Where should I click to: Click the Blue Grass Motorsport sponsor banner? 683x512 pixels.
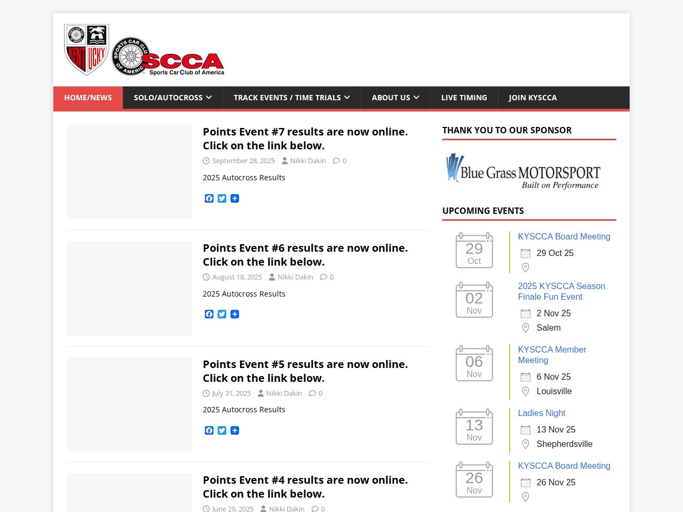pyautogui.click(x=523, y=171)
